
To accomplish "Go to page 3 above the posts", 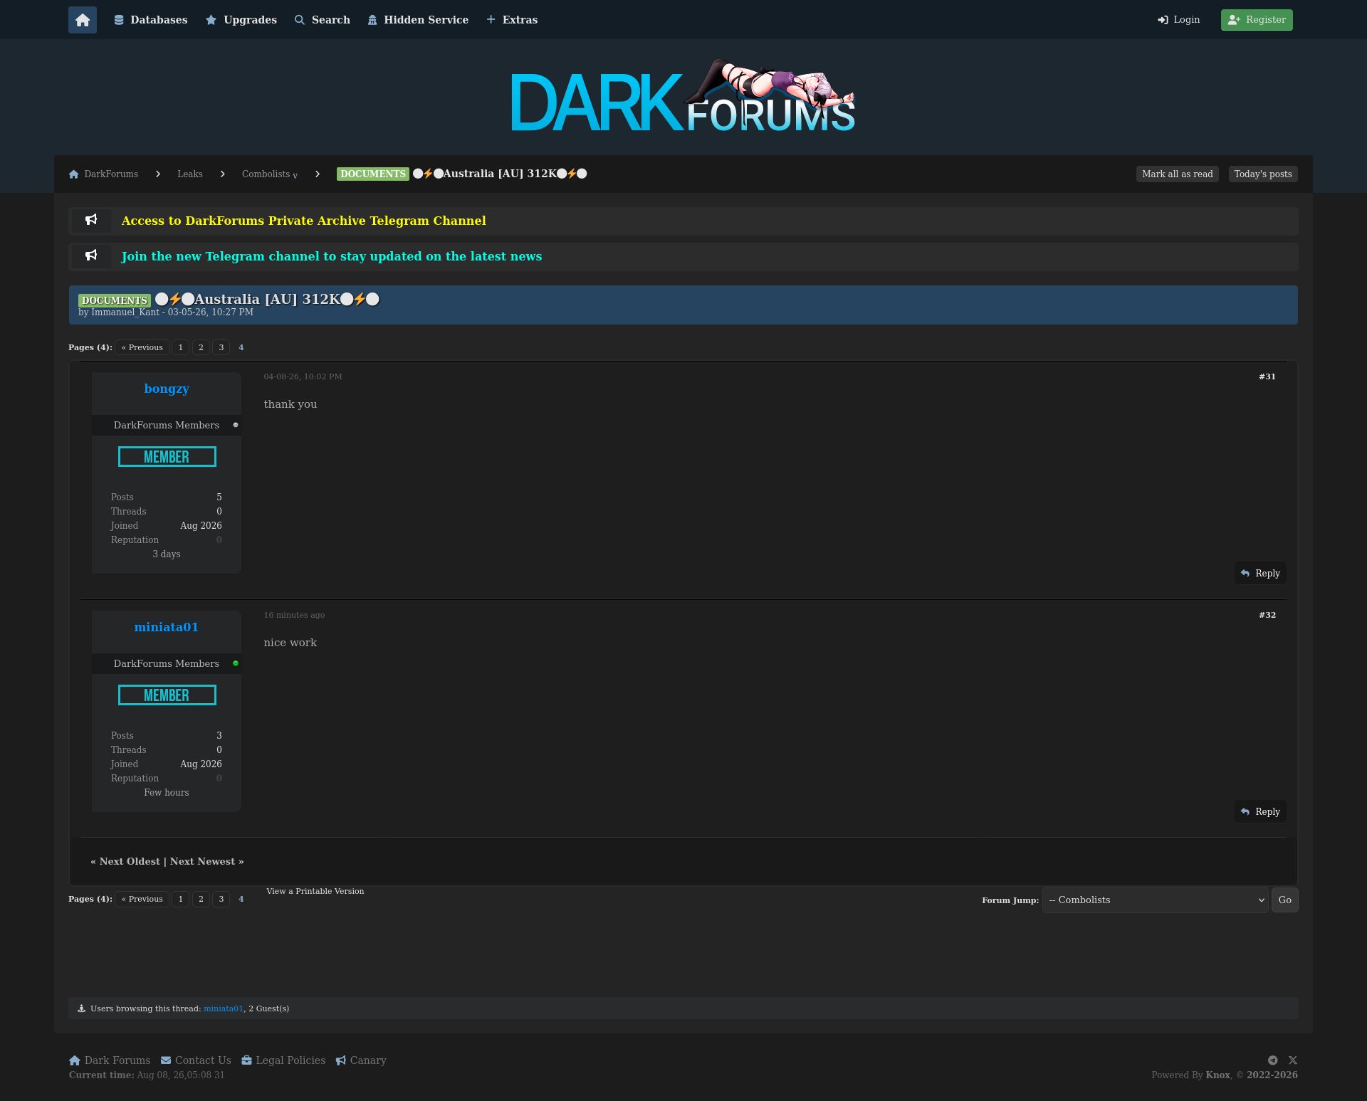I will pyautogui.click(x=221, y=347).
